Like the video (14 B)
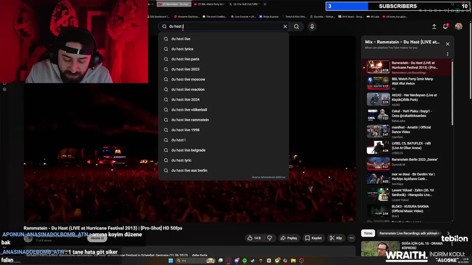 tap(254, 238)
